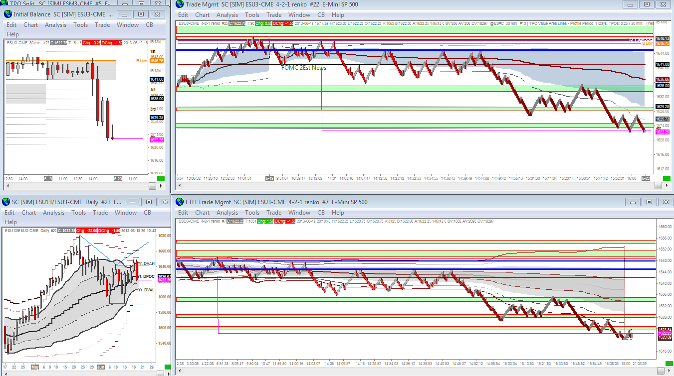Screen dimensions: 674x376
Task: Open Chart menu in ETH Trade Mgmt window
Action: [202, 213]
